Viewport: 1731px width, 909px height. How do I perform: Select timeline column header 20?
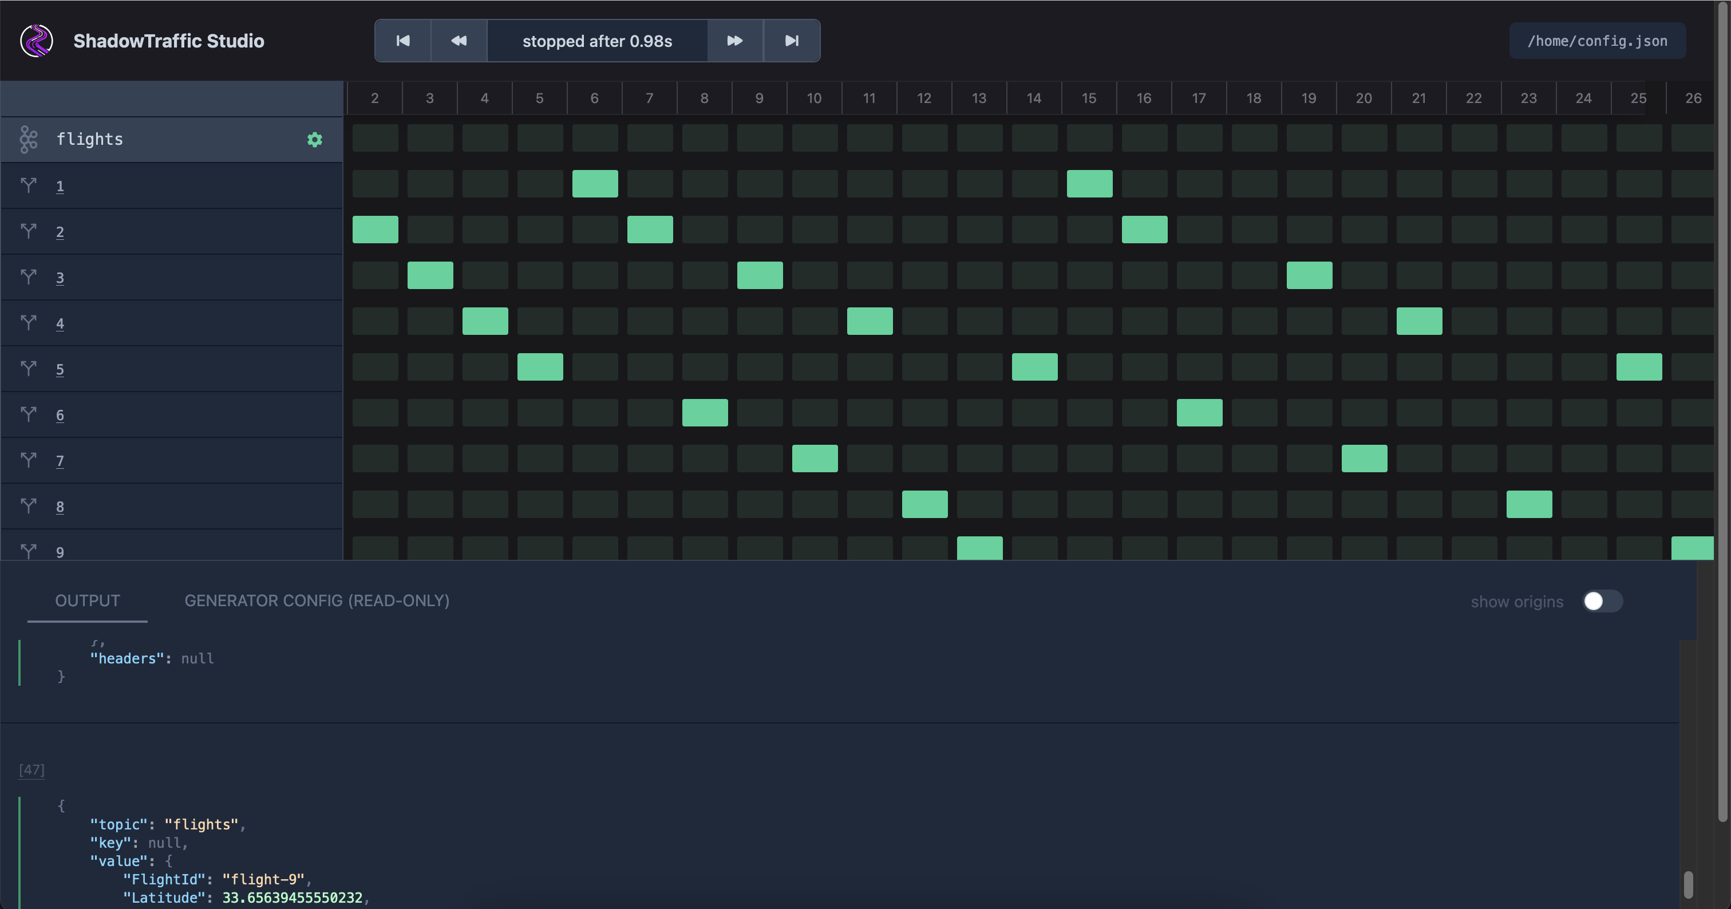(1364, 98)
